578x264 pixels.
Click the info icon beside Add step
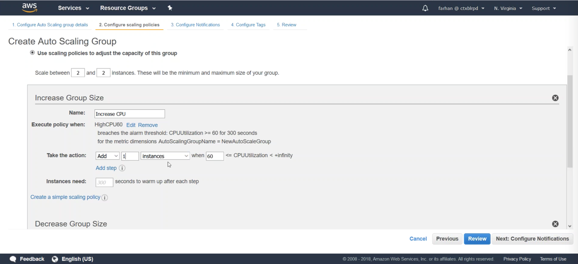pos(122,168)
